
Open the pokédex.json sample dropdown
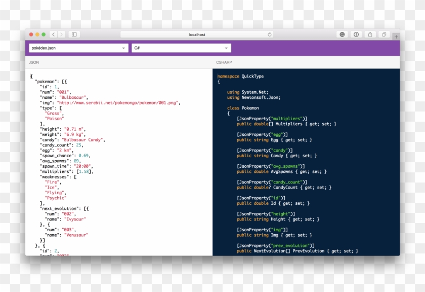pos(76,48)
